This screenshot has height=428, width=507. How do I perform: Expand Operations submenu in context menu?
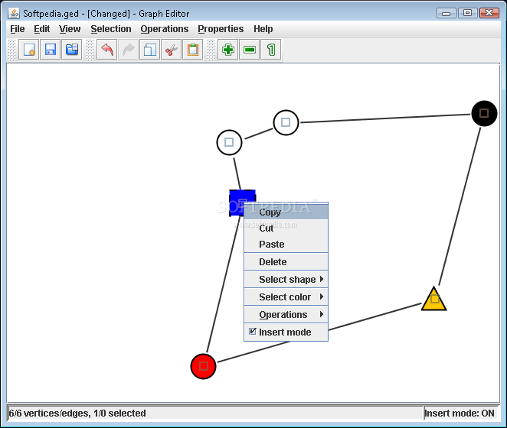click(x=286, y=314)
